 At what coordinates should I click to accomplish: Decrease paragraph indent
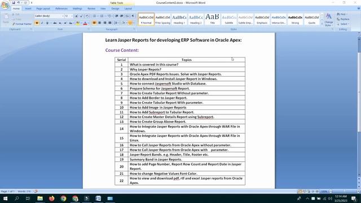[x=117, y=16]
